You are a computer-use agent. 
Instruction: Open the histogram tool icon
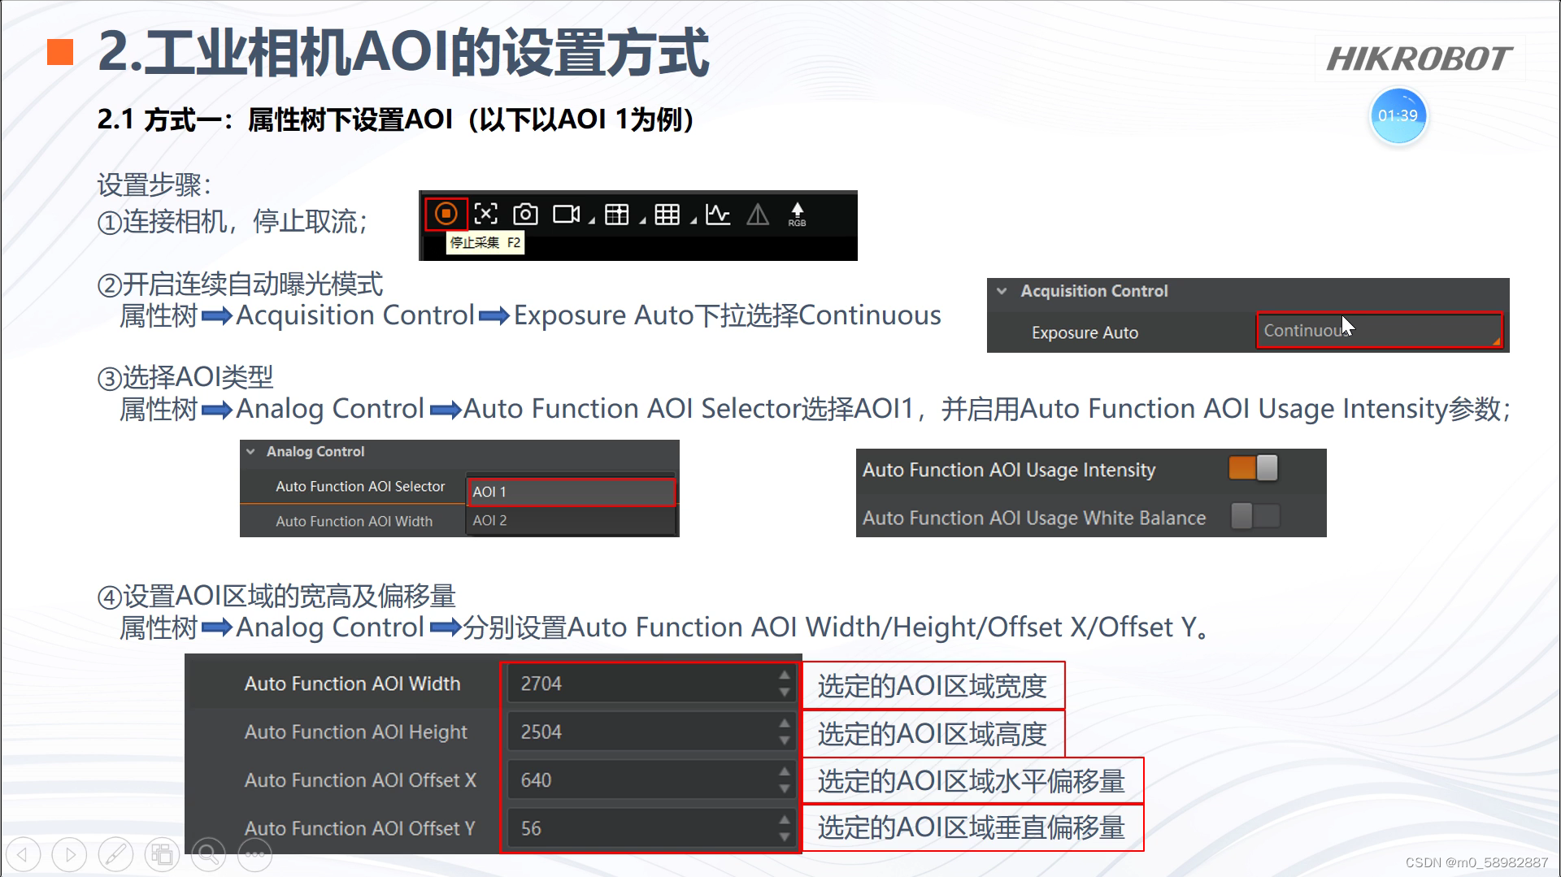click(716, 213)
